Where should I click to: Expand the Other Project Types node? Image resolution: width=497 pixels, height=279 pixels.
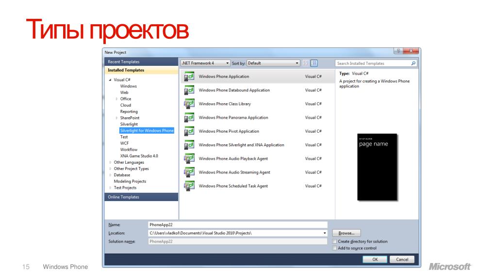[x=110, y=169]
